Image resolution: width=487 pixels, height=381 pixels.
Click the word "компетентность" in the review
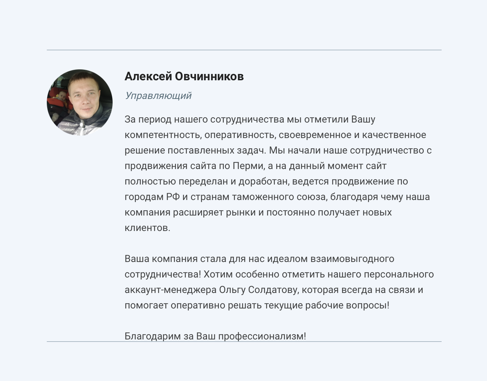(x=163, y=135)
